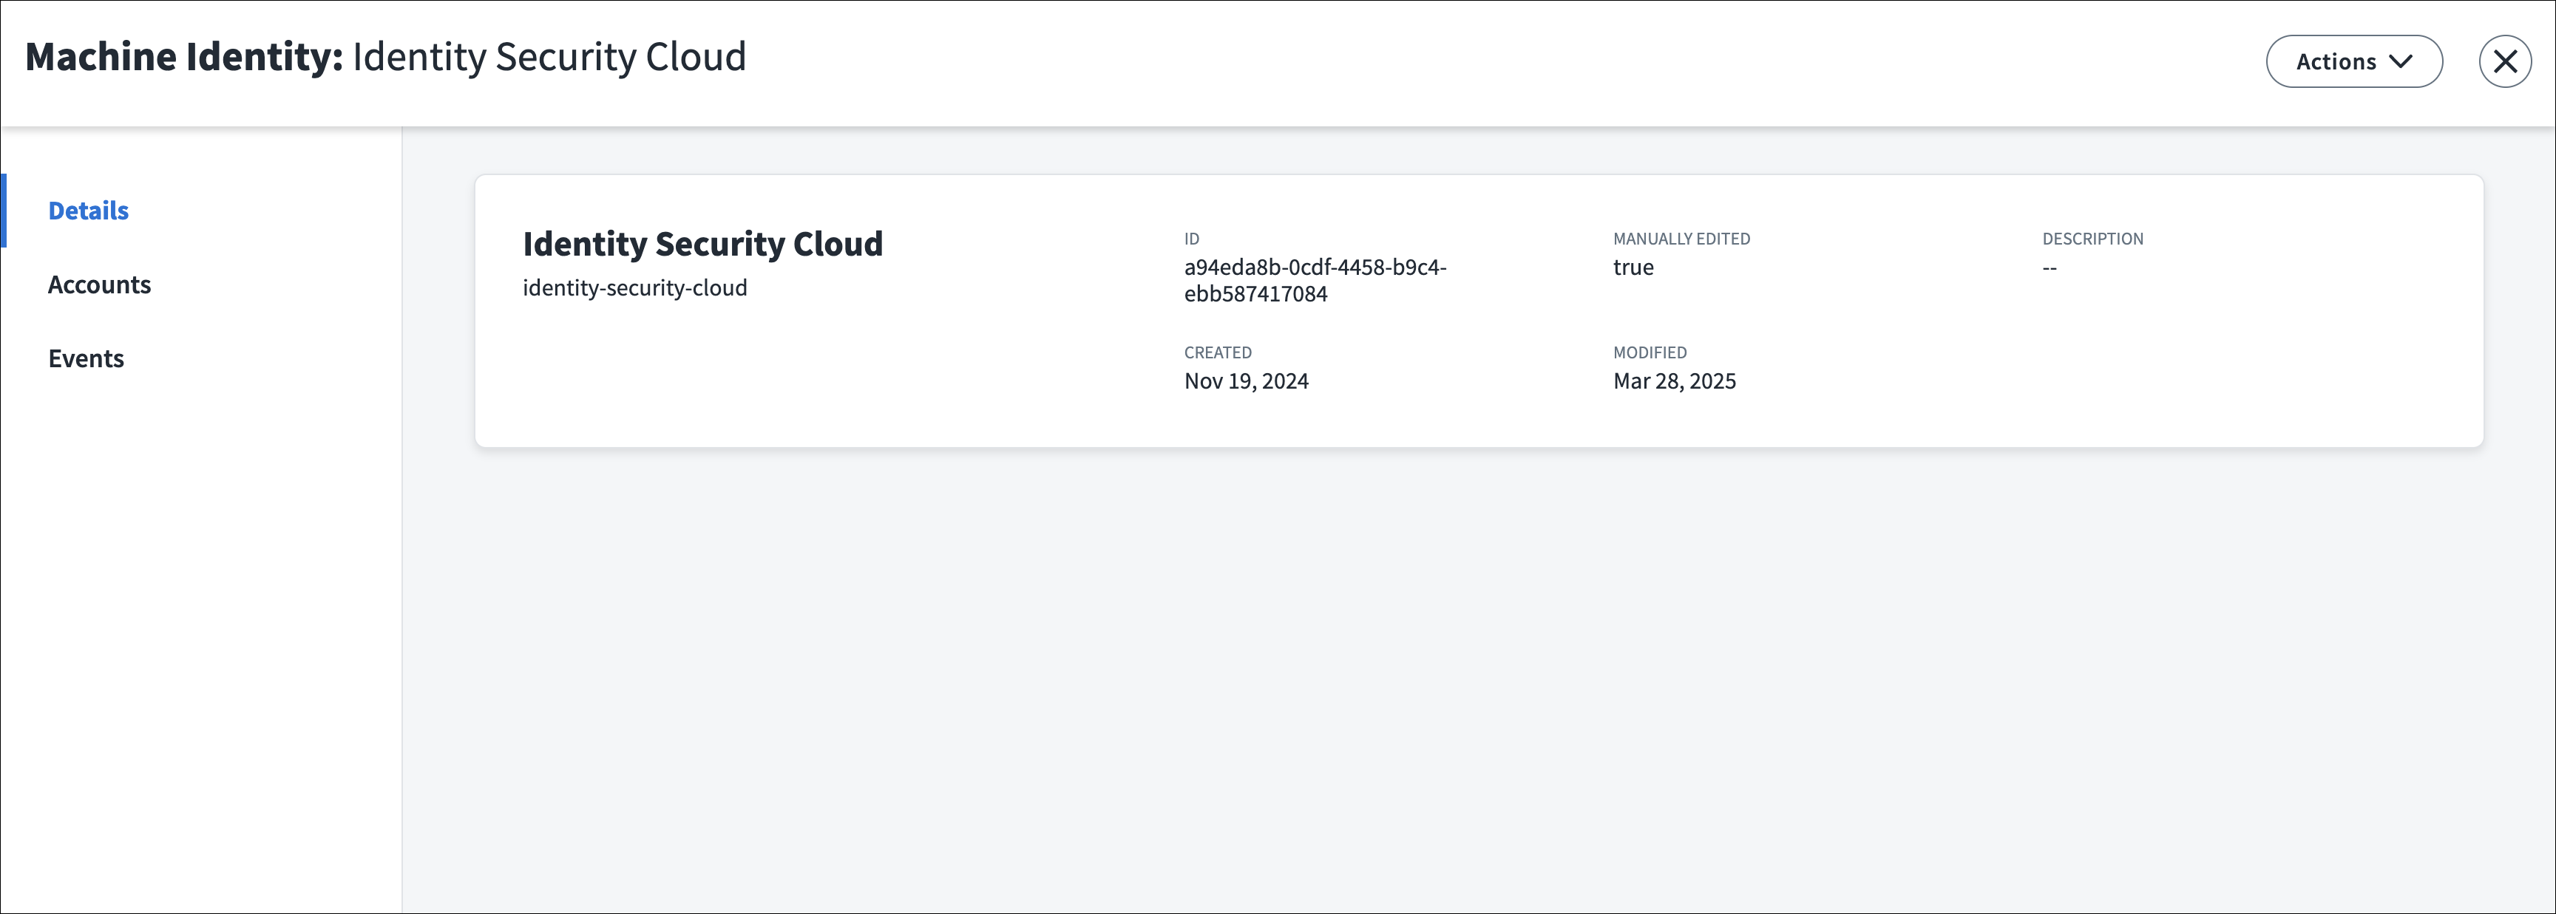Click the CREATED field label
Image resolution: width=2556 pixels, height=914 pixels.
click(1218, 353)
